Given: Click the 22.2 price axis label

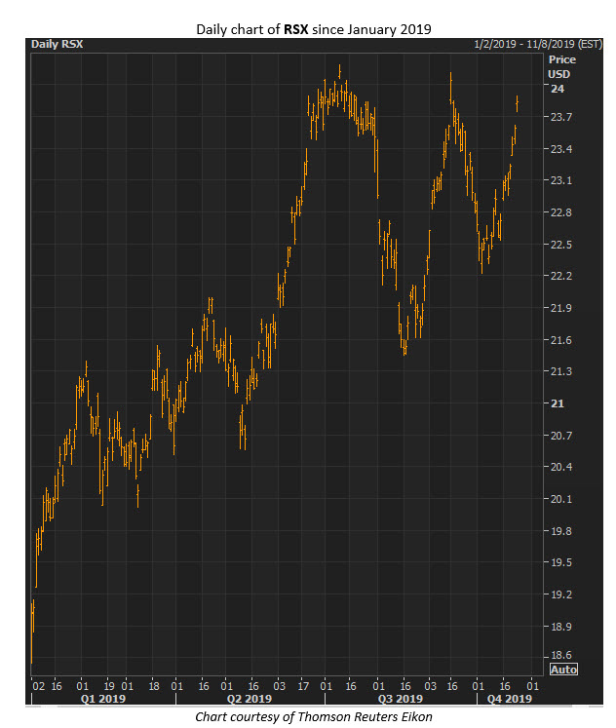Looking at the screenshot, I should [560, 276].
